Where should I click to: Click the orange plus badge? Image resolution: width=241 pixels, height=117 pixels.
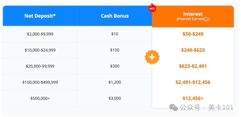point(152,57)
